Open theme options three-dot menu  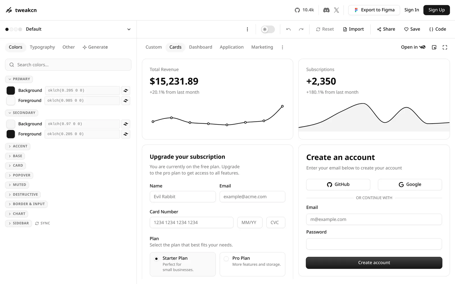[x=247, y=29]
